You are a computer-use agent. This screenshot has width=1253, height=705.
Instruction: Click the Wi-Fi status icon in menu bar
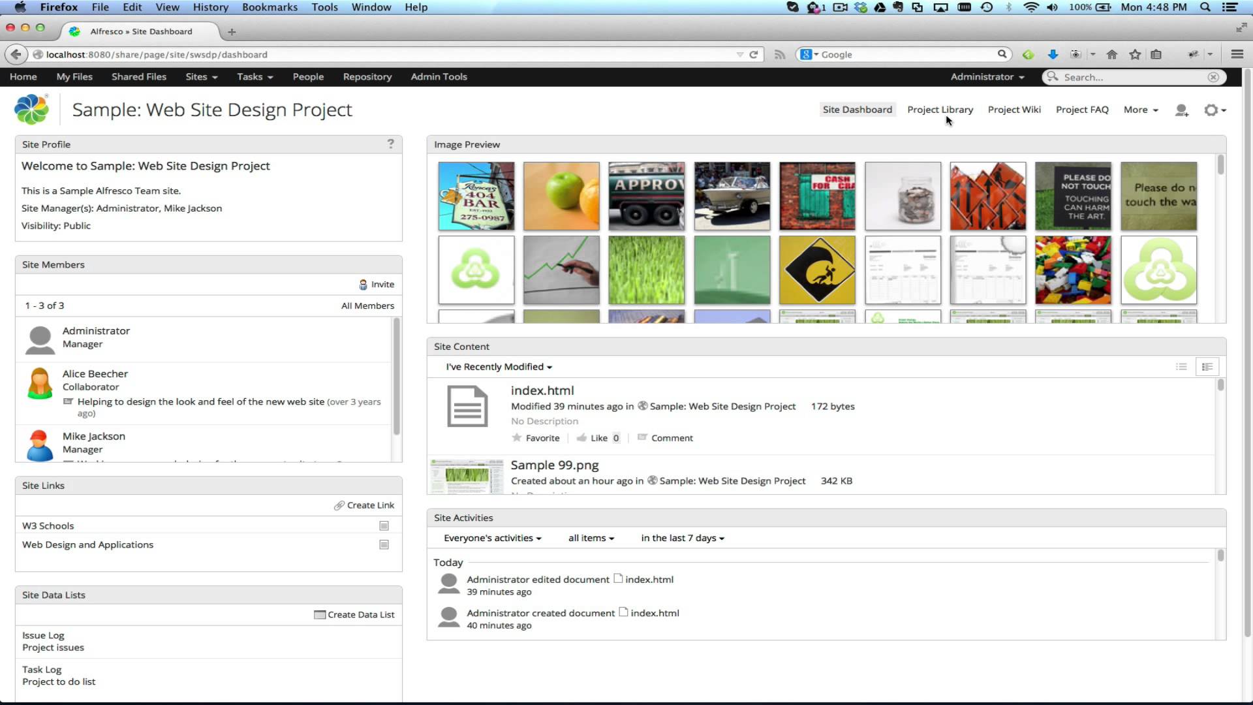1031,7
